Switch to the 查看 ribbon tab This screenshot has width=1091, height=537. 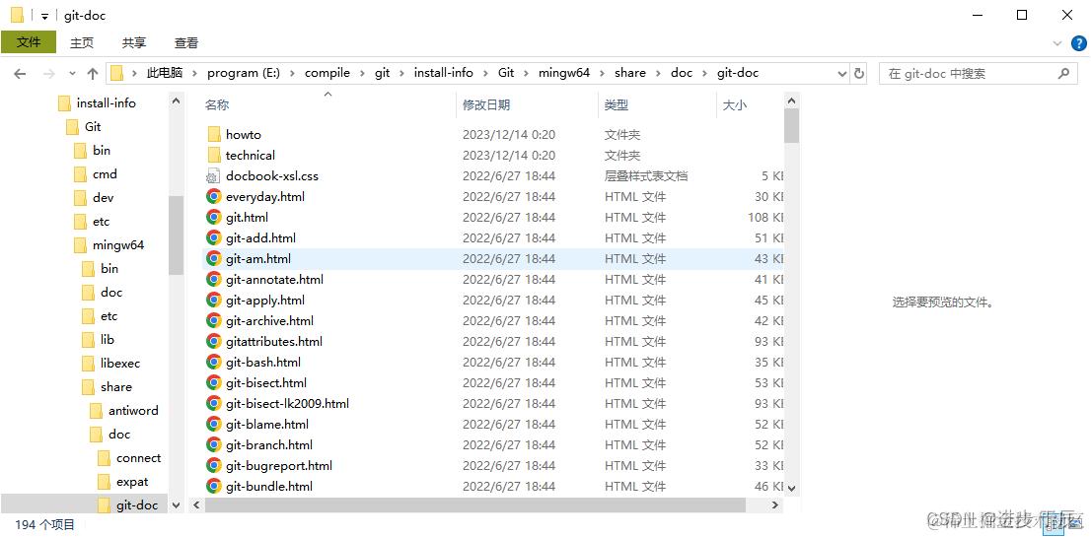185,42
